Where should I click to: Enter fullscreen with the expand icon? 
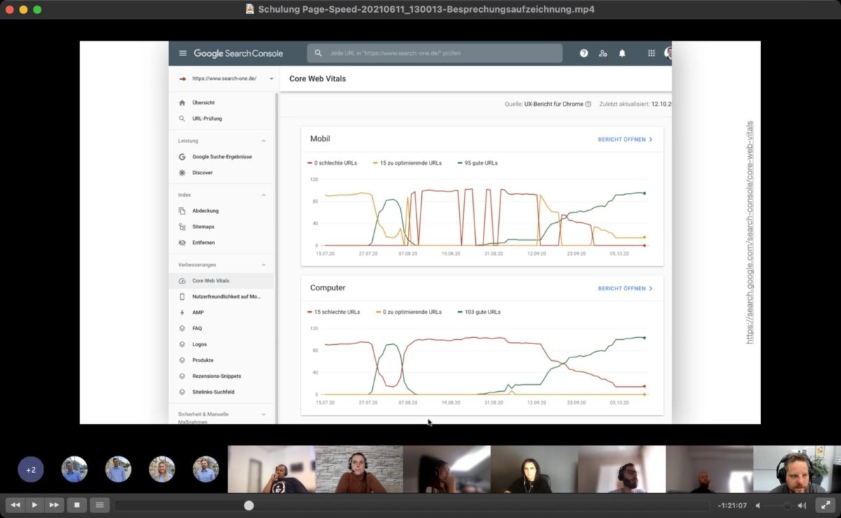(x=824, y=505)
